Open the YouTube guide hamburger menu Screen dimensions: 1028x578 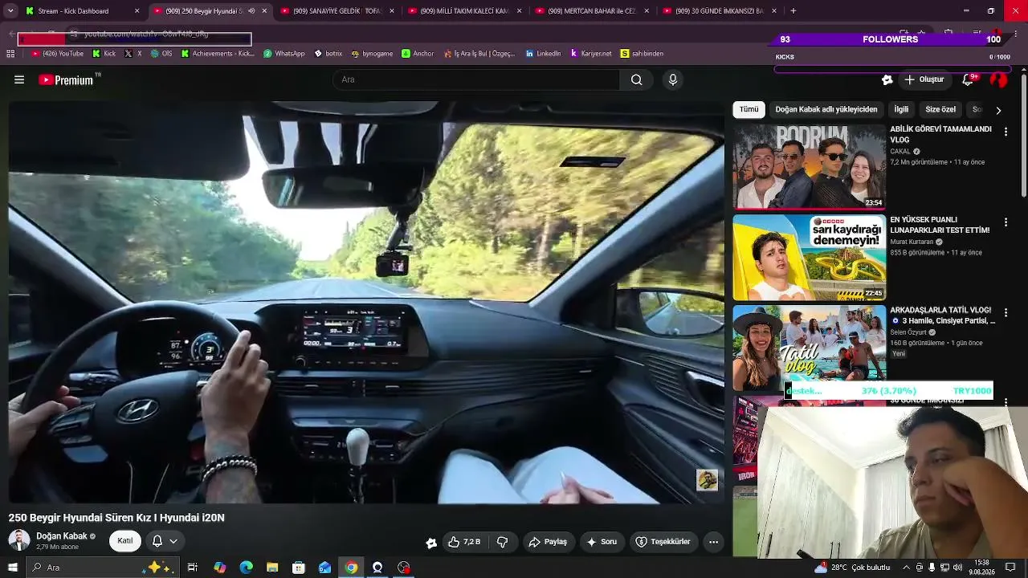(x=19, y=79)
